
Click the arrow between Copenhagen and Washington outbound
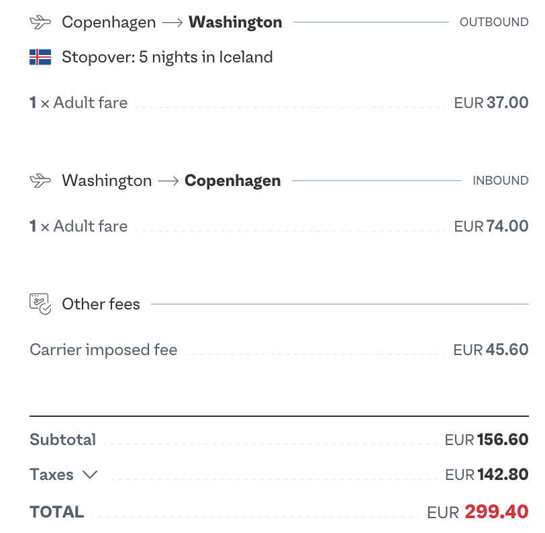[172, 23]
